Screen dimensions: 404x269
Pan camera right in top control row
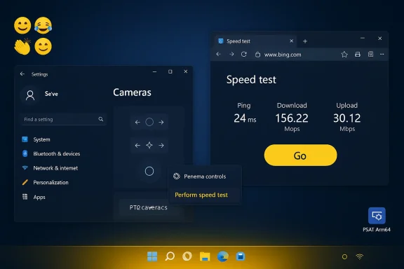[x=161, y=123]
